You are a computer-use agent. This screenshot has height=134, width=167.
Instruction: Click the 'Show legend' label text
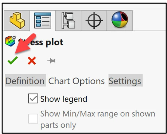pos(64,99)
